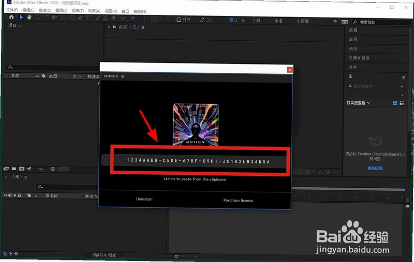Open the timeline (无) panel menu
This screenshot has width=414, height=262.
coord(25,177)
